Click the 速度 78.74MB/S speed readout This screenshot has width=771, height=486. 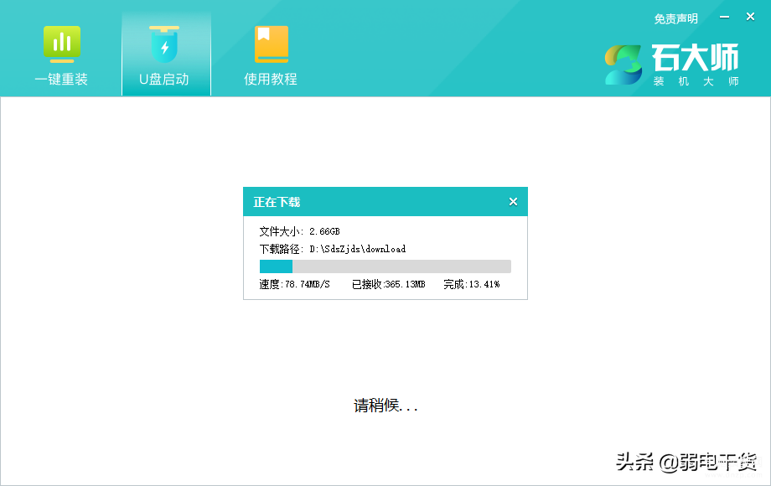tap(294, 284)
